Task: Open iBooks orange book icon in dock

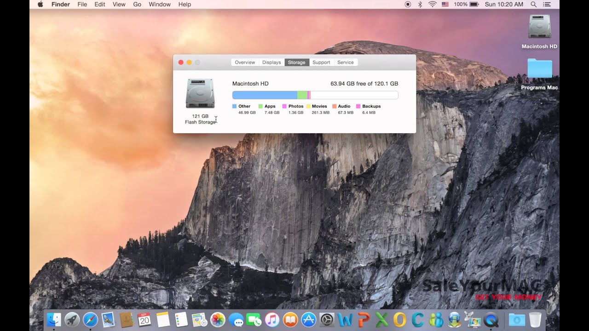Action: 290,320
